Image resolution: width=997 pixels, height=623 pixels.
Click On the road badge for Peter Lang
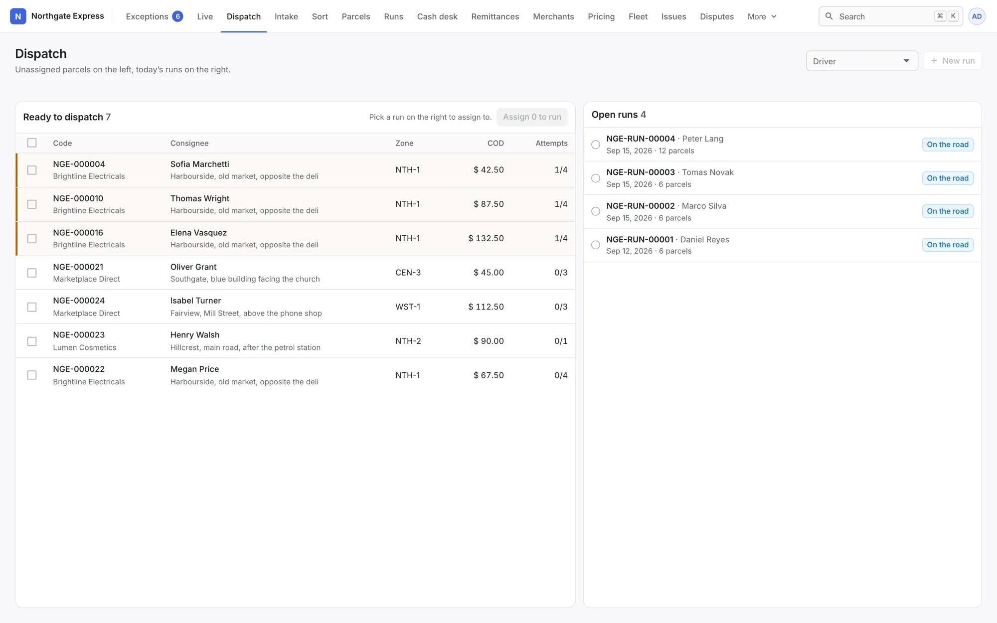(x=948, y=145)
